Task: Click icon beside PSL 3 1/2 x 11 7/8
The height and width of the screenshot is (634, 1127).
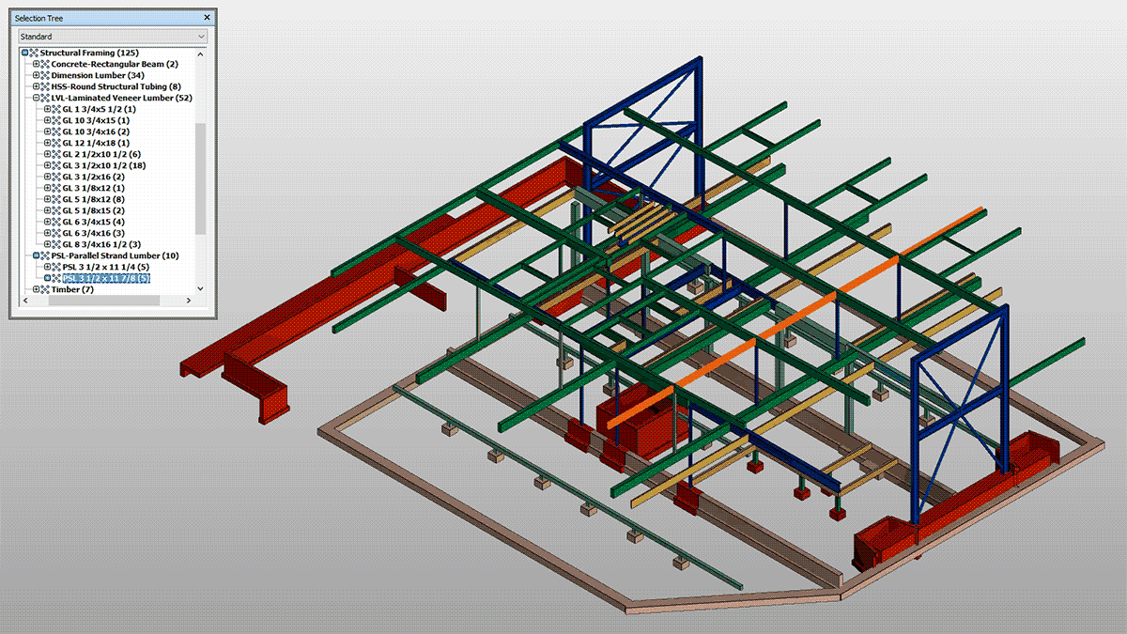Action: tap(56, 278)
